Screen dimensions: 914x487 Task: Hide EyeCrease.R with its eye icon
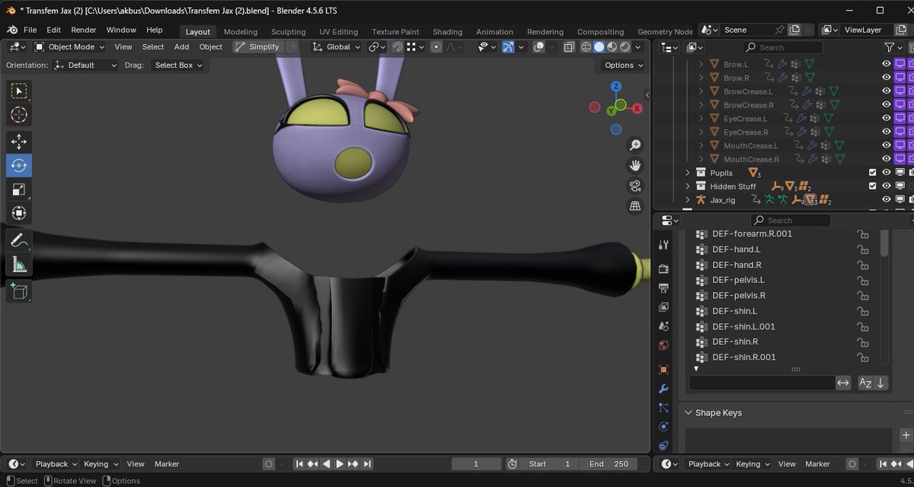(x=886, y=132)
